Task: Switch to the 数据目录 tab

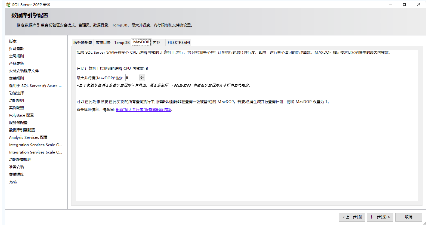Action: pyautogui.click(x=103, y=43)
